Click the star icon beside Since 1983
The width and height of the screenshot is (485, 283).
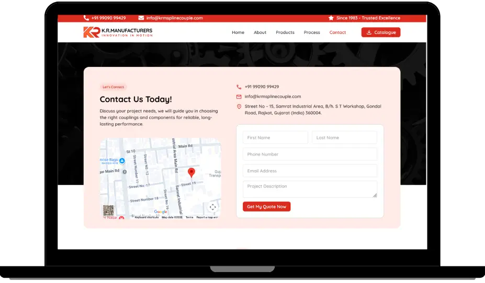[331, 18]
